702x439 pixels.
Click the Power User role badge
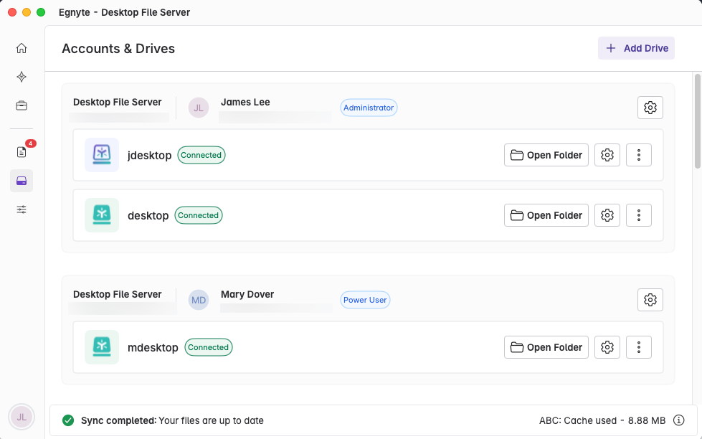pos(365,300)
